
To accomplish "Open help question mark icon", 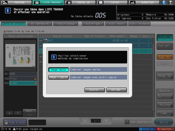I will pyautogui.click(x=171, y=2).
